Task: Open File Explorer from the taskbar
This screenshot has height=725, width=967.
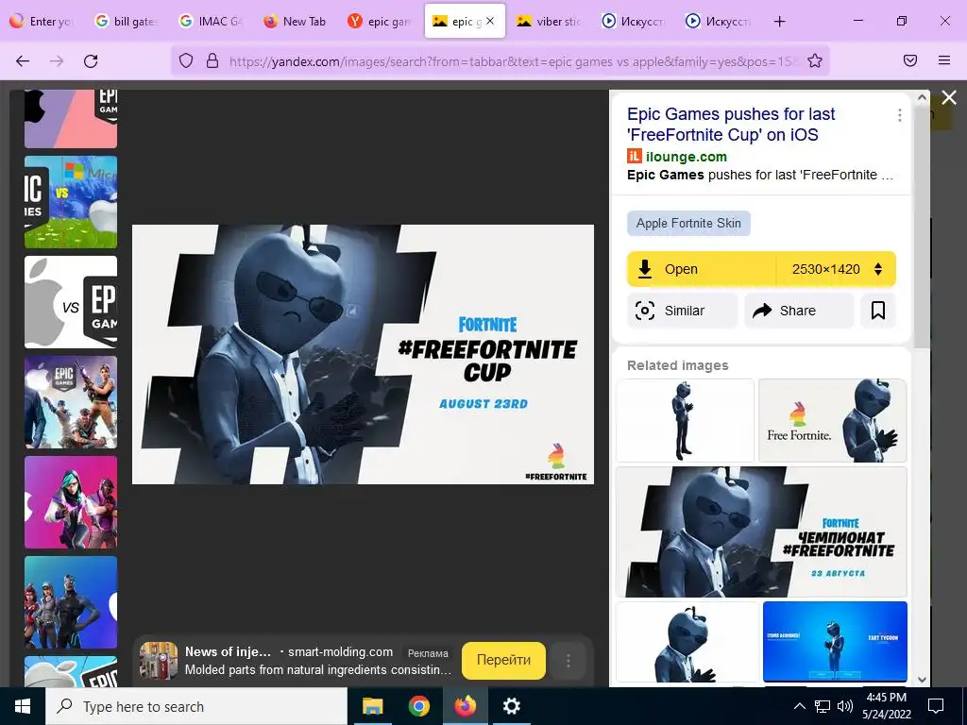Action: click(372, 706)
